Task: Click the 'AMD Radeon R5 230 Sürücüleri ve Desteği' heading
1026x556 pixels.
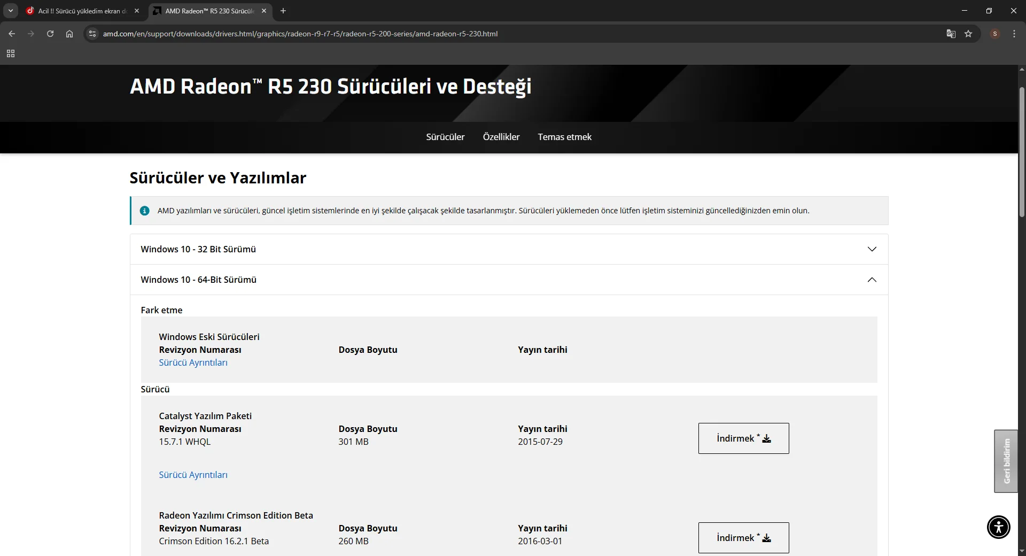Action: [331, 87]
